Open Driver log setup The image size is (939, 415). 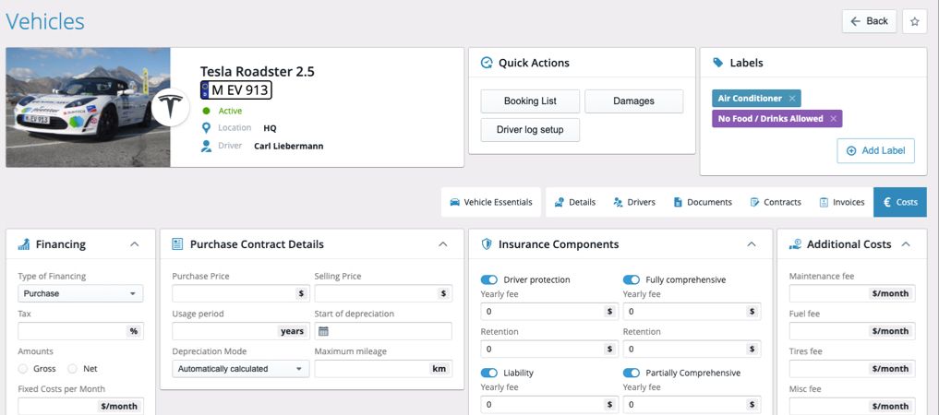coord(530,130)
